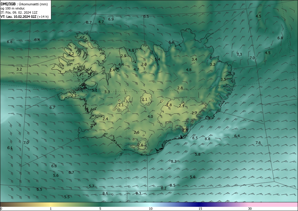
Task: Select the 6.2 map value
Action: click(x=164, y=188)
